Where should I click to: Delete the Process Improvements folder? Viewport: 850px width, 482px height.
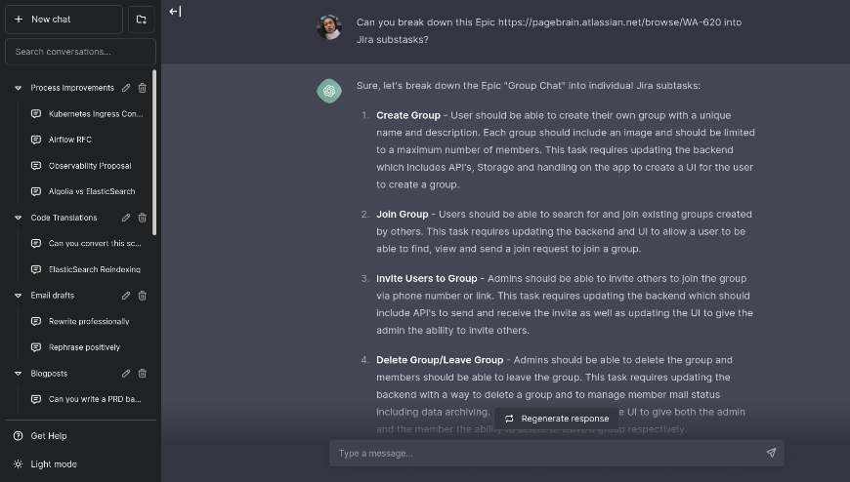(143, 88)
